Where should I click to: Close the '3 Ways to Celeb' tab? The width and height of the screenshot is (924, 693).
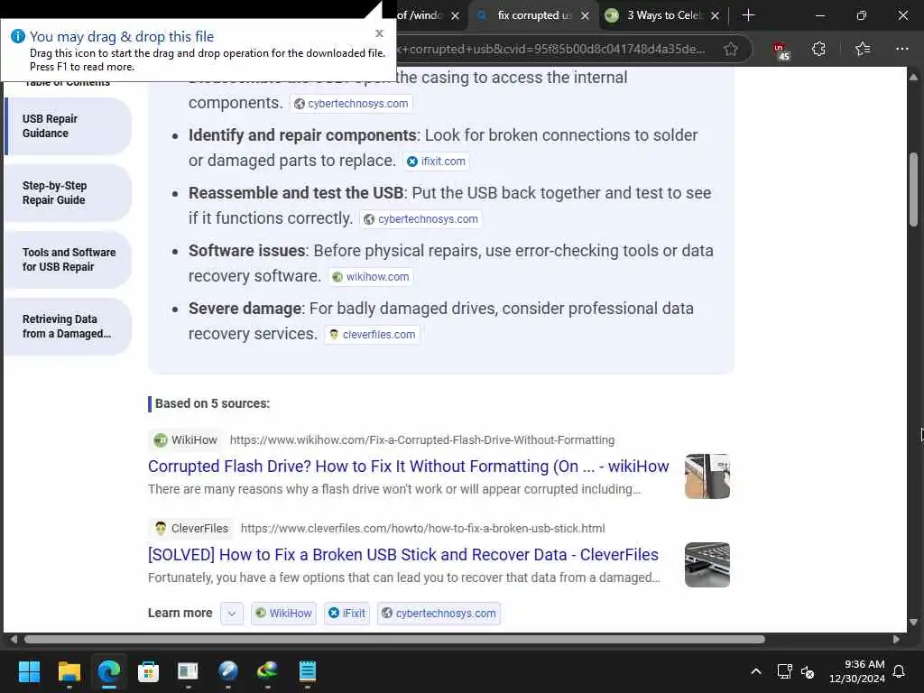click(715, 16)
